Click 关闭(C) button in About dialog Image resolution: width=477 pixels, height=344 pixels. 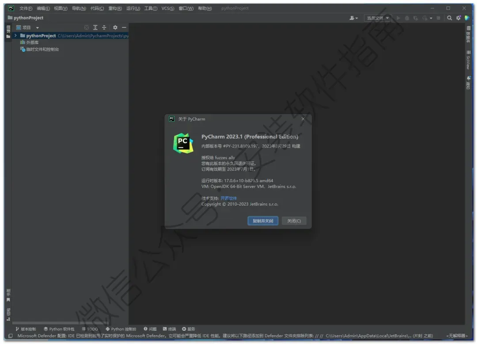click(294, 221)
